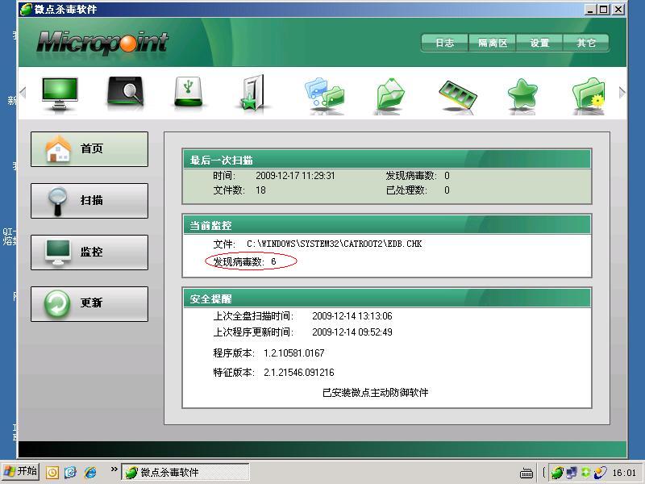Screen dimensions: 645x484
Task: Open the 日志 log tab
Action: [445, 43]
